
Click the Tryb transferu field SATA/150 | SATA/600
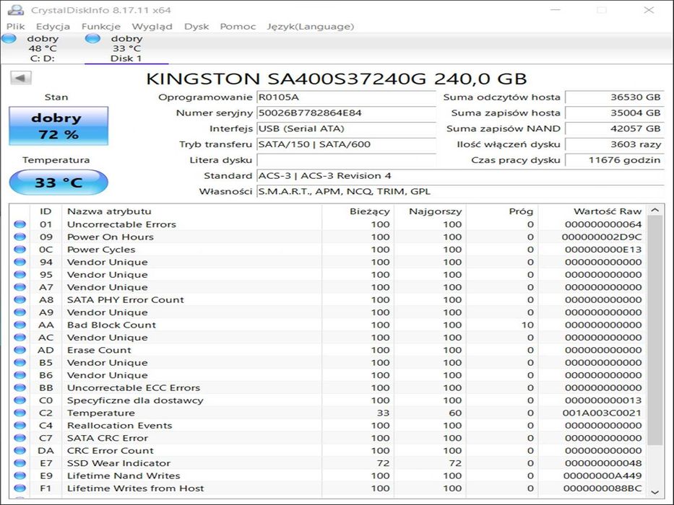pyautogui.click(x=347, y=144)
